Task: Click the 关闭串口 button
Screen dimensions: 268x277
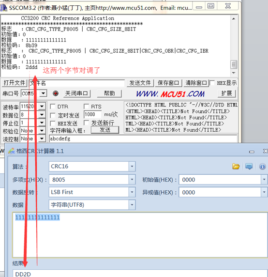Action: point(77,93)
